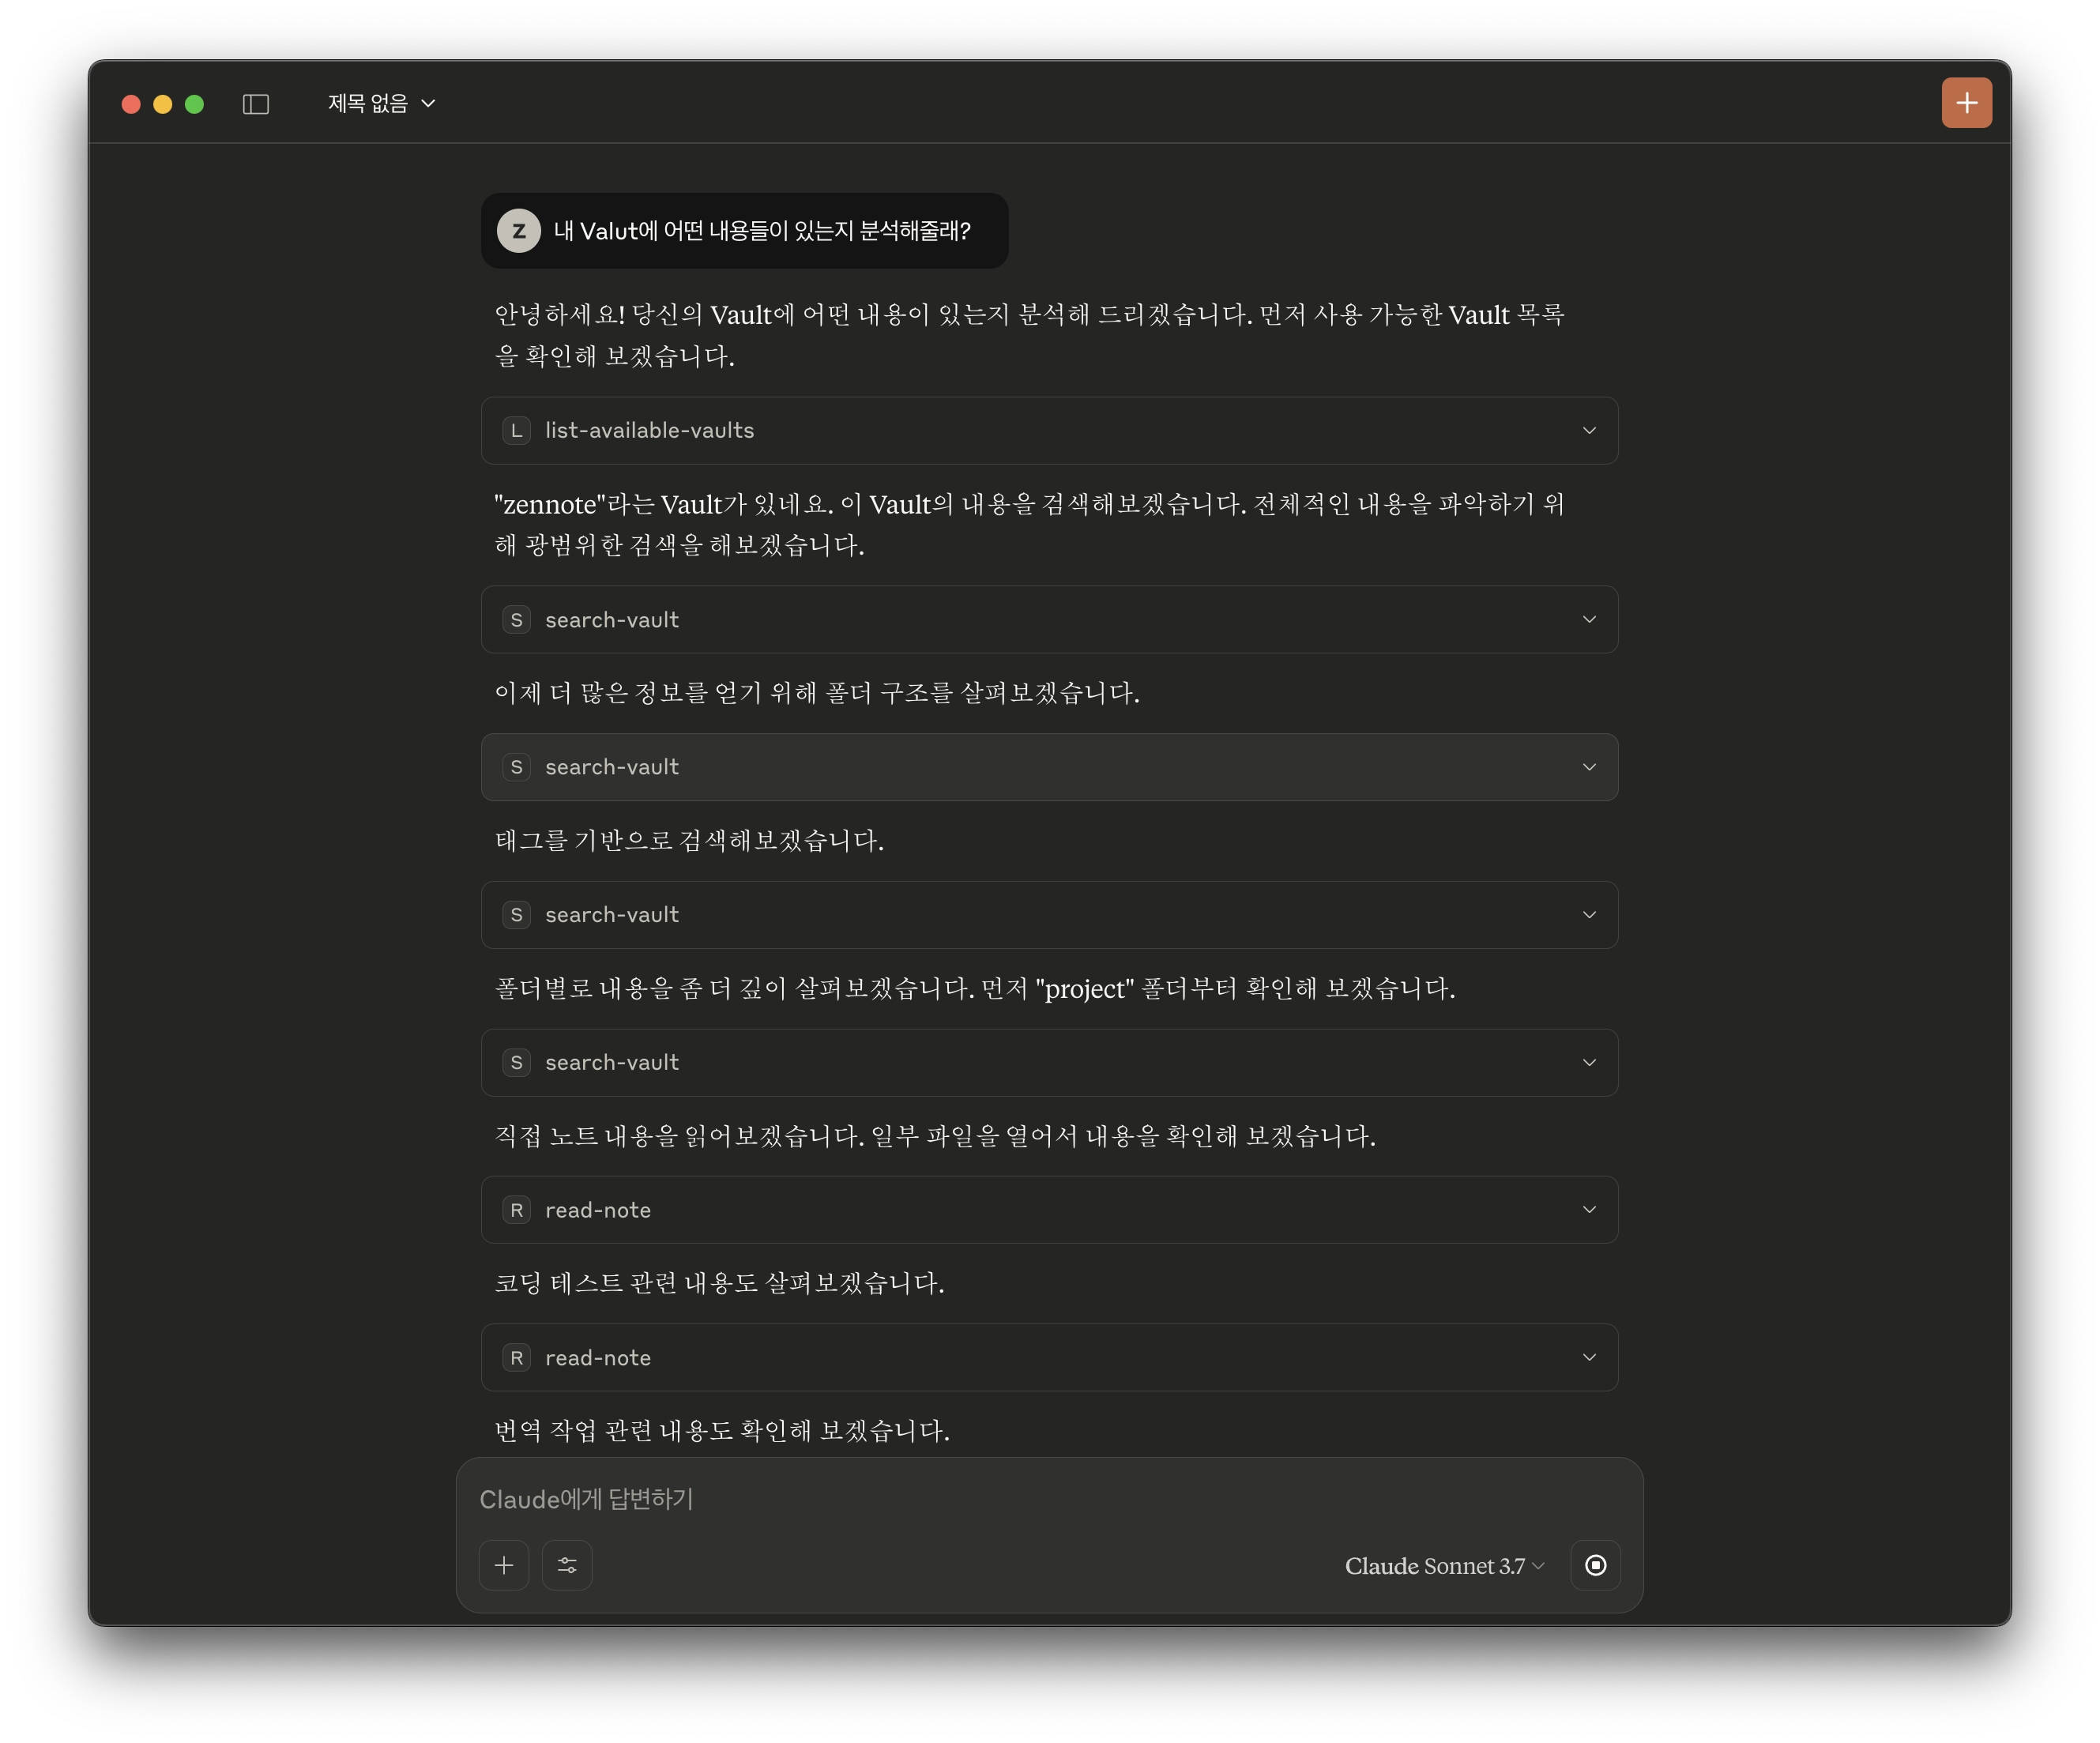Expand read-note block after coding test message

coord(1049,1358)
